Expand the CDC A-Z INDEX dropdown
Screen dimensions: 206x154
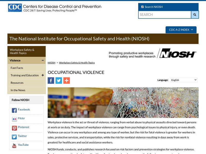[180, 30]
